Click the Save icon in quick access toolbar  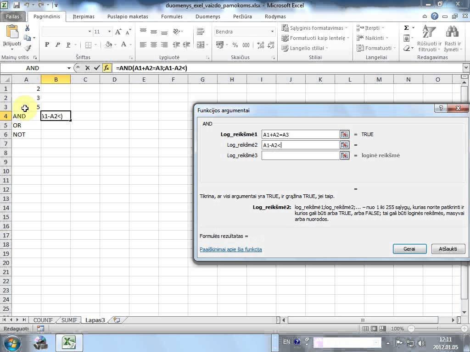tap(17, 5)
